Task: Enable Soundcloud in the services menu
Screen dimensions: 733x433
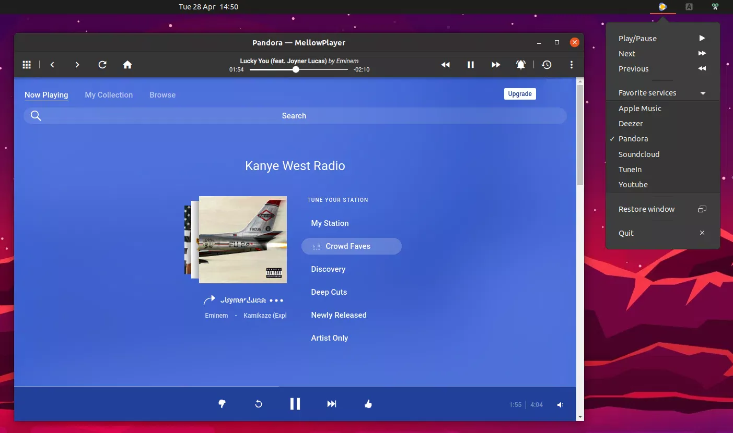Action: [638, 154]
